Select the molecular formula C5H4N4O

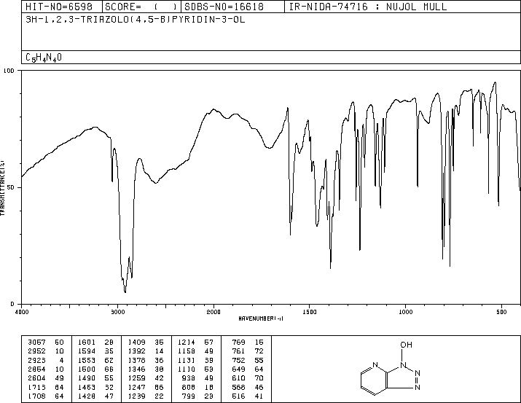pos(44,58)
